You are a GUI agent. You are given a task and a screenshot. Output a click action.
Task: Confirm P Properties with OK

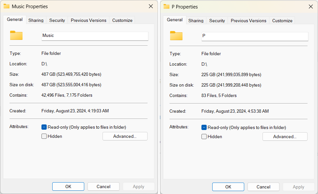coord(228,187)
